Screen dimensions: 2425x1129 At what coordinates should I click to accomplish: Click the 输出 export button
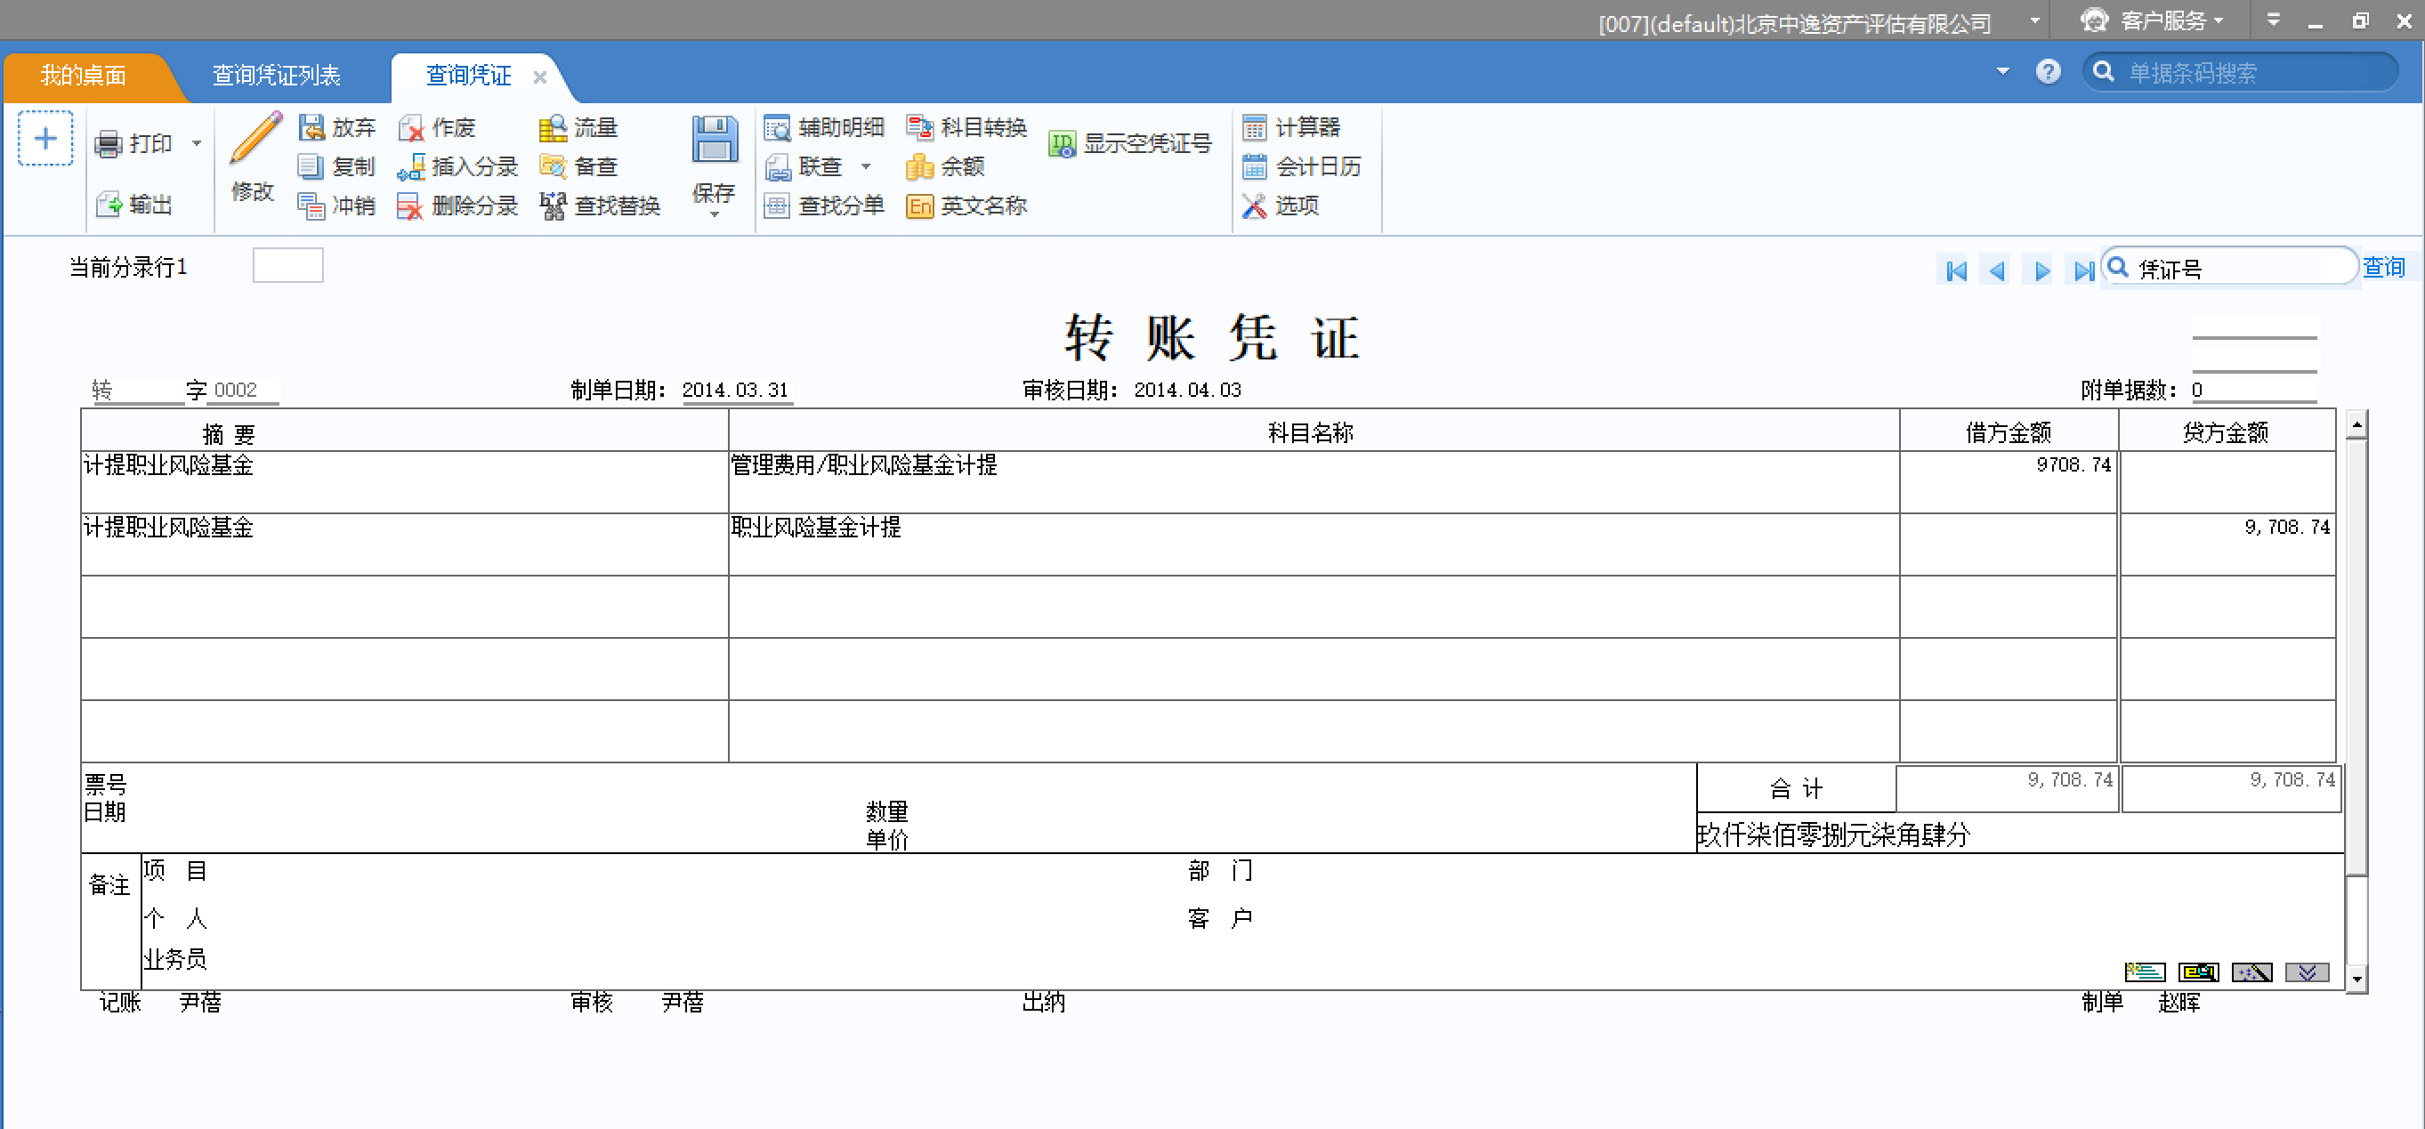click(x=134, y=204)
